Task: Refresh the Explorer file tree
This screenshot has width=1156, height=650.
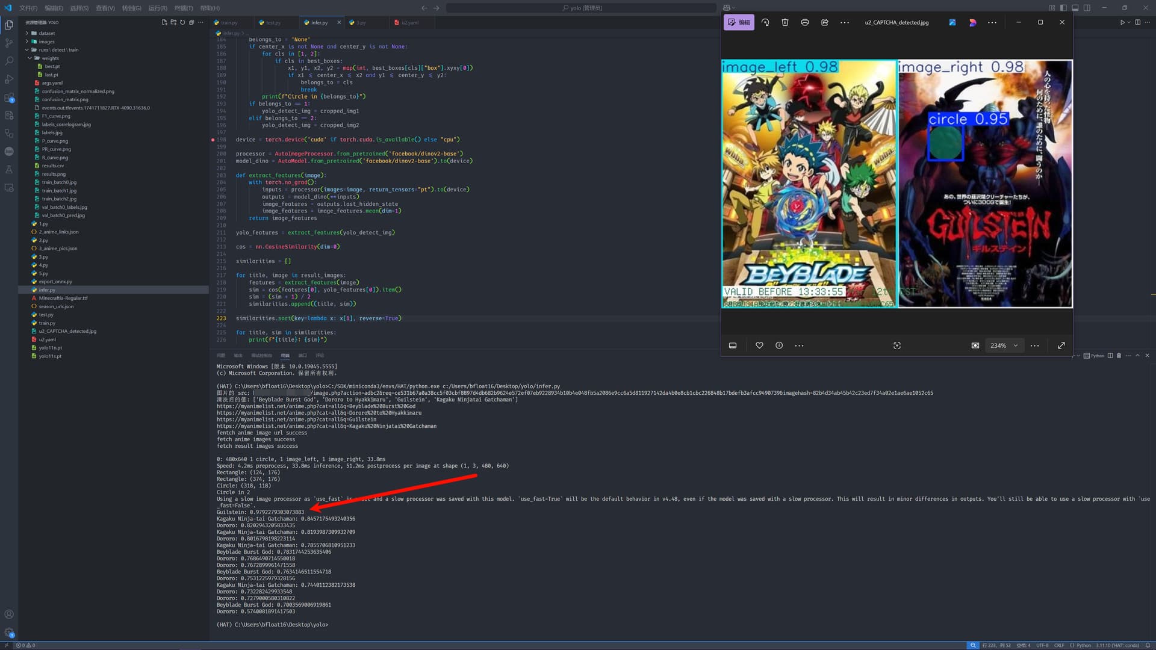Action: pos(182,22)
